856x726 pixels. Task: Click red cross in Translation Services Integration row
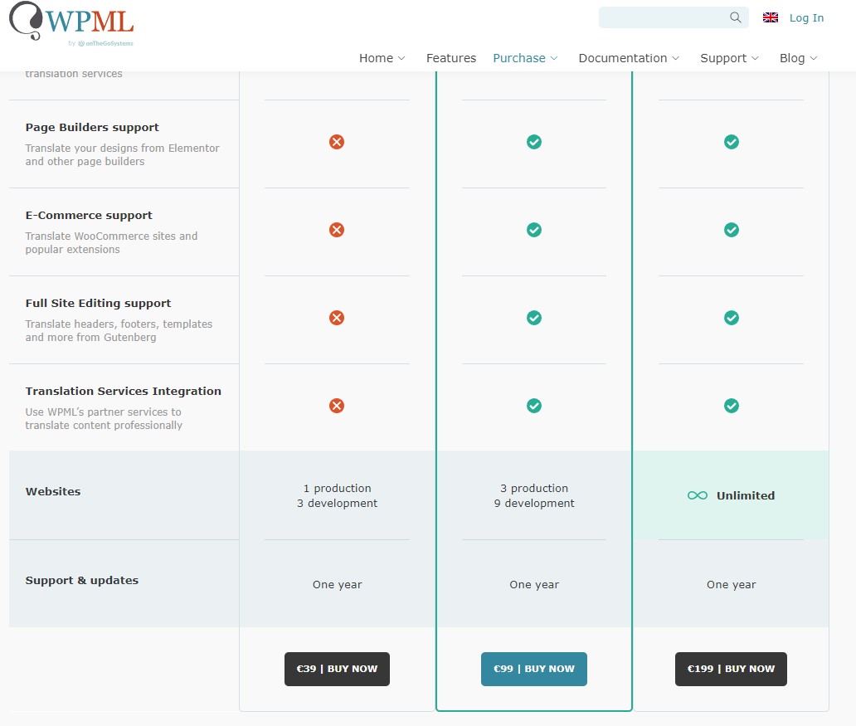pyautogui.click(x=337, y=406)
